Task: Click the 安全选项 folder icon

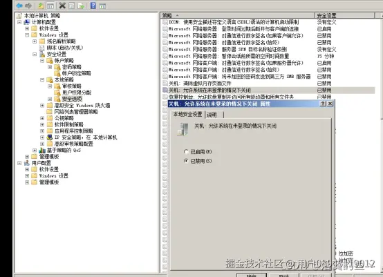Action: point(57,99)
